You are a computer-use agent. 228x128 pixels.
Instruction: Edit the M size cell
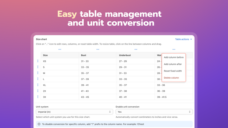click(x=60, y=73)
